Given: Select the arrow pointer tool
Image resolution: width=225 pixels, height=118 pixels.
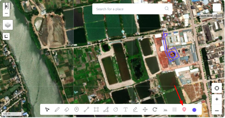Looking at the screenshot, I should tap(47, 110).
